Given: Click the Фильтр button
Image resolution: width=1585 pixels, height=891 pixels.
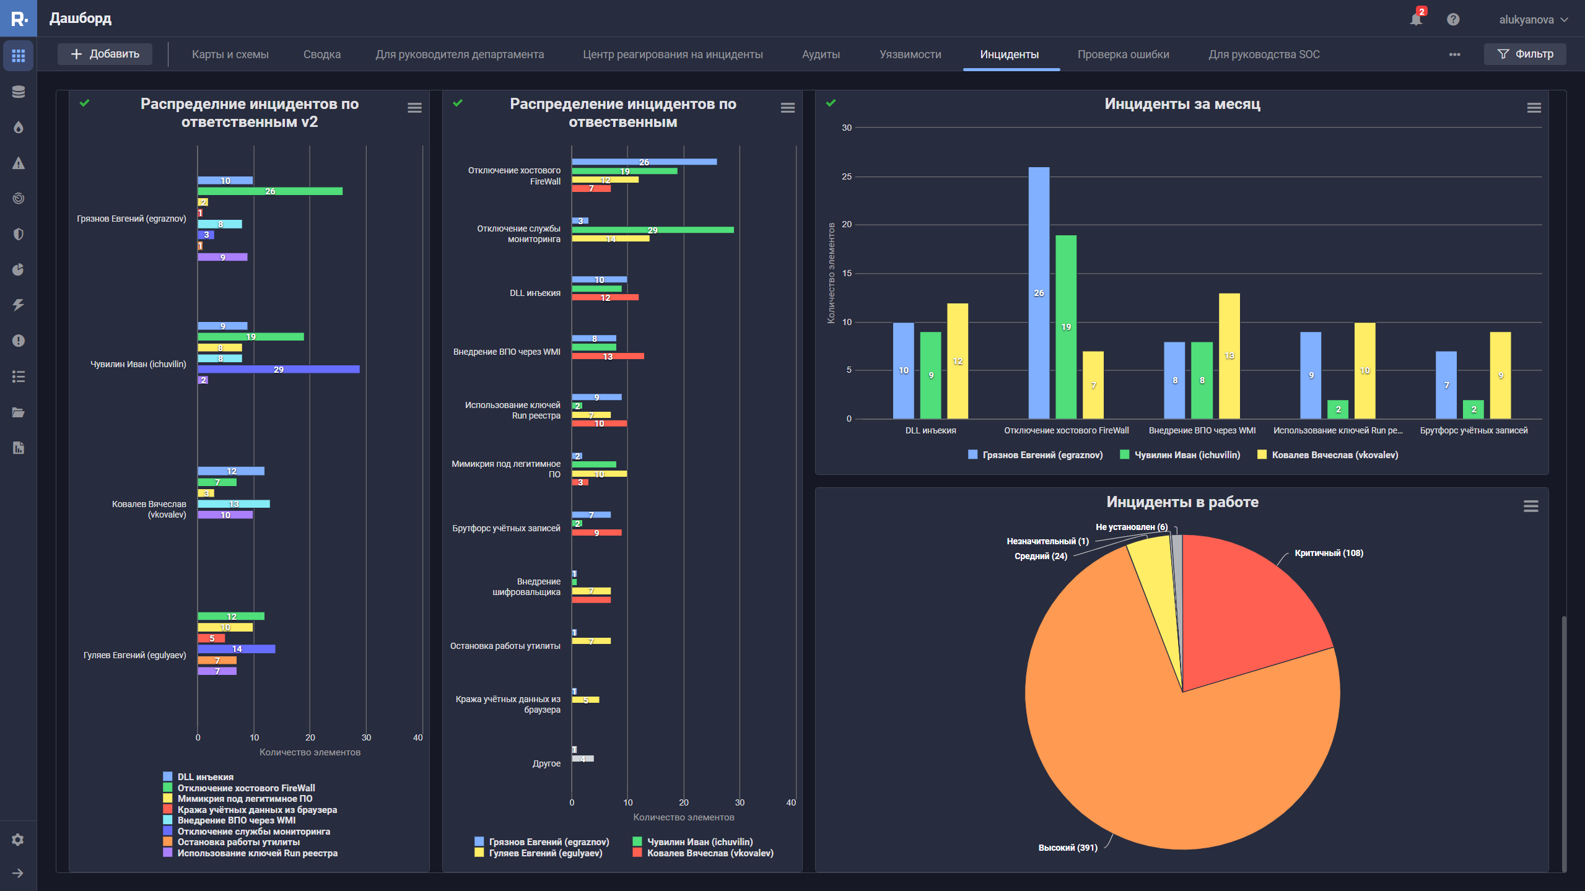Looking at the screenshot, I should tap(1525, 54).
